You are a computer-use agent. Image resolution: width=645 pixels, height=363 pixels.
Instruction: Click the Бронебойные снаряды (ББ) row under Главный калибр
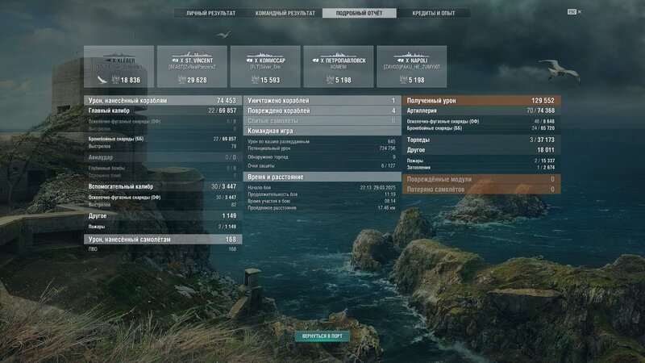coord(163,139)
